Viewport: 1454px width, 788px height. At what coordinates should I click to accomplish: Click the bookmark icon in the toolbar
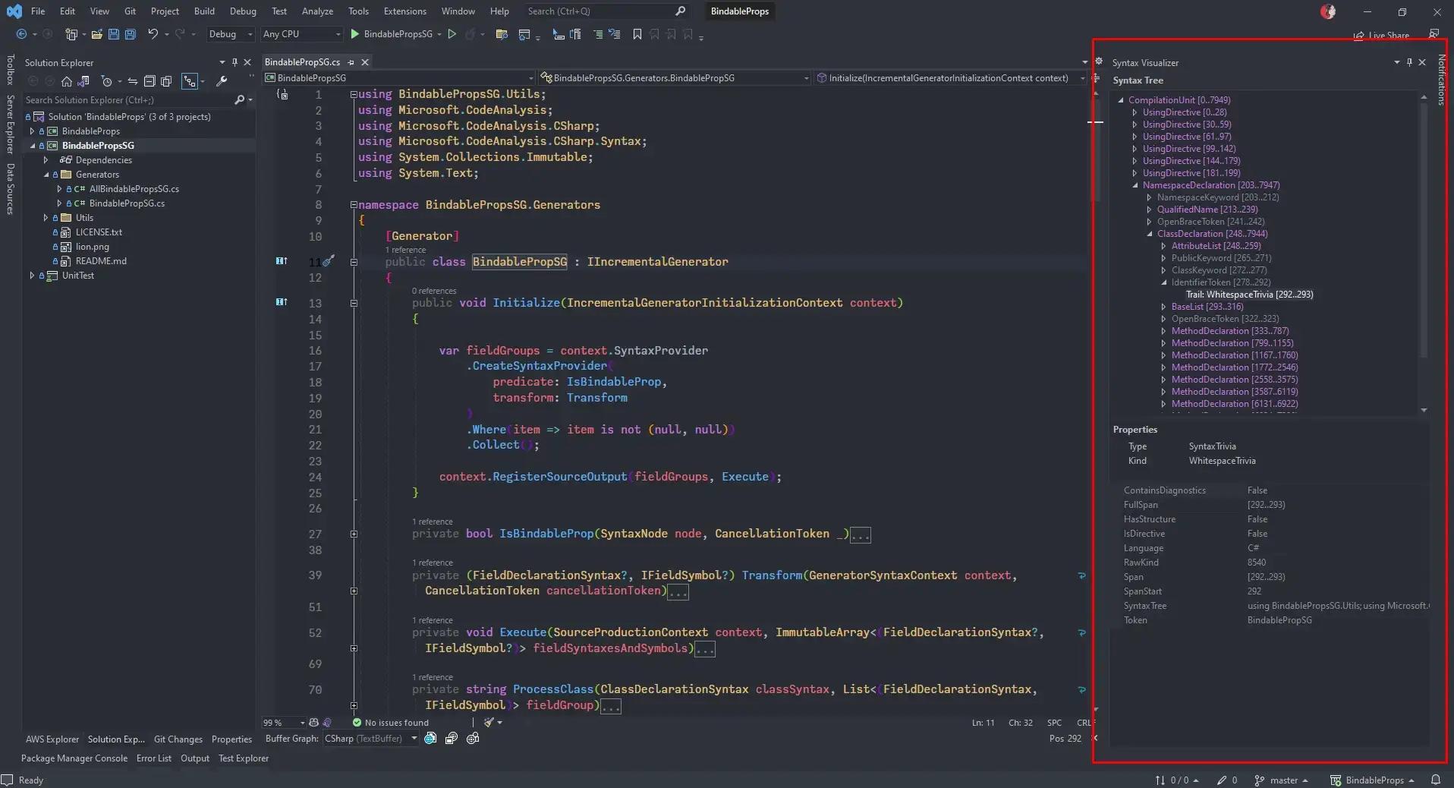[x=637, y=34]
